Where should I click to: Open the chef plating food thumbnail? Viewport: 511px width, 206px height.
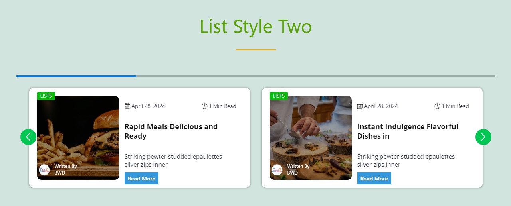[x=311, y=138]
